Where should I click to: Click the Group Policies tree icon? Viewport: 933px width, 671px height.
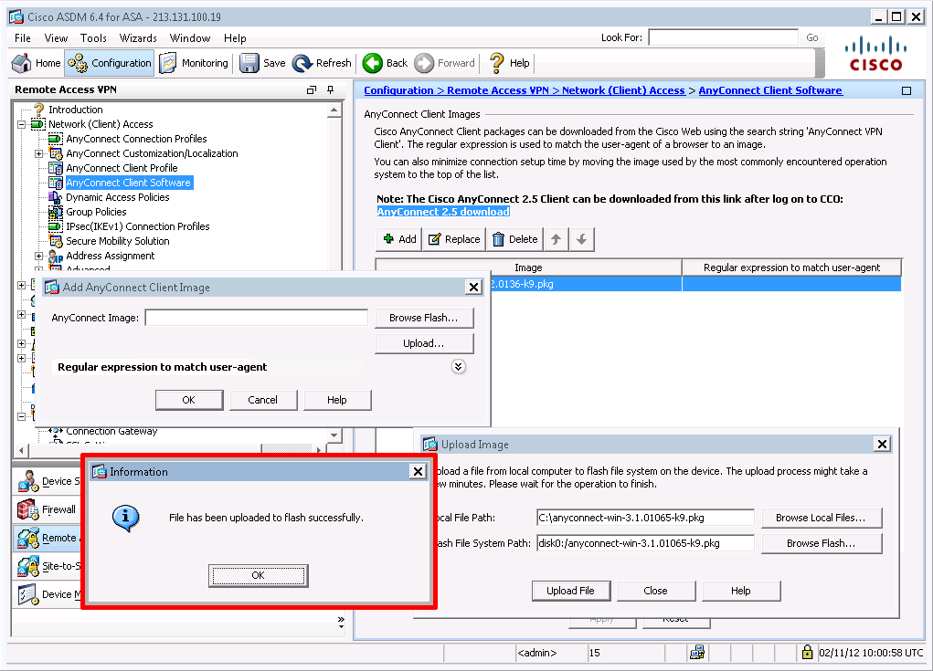[x=55, y=212]
